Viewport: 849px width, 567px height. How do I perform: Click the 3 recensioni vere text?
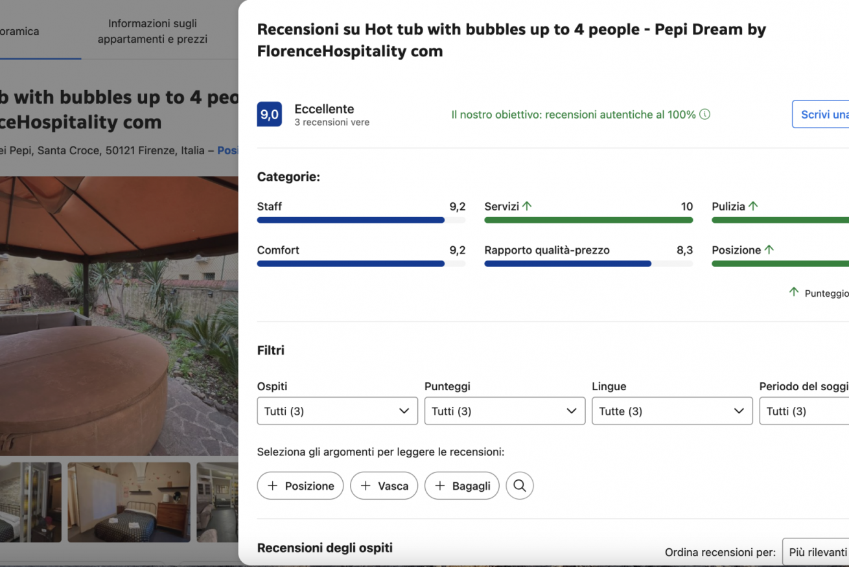[332, 122]
